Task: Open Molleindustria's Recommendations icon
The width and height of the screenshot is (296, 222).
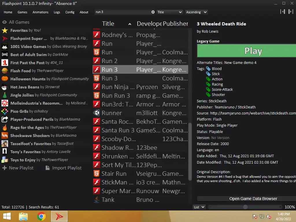Action: [5, 103]
